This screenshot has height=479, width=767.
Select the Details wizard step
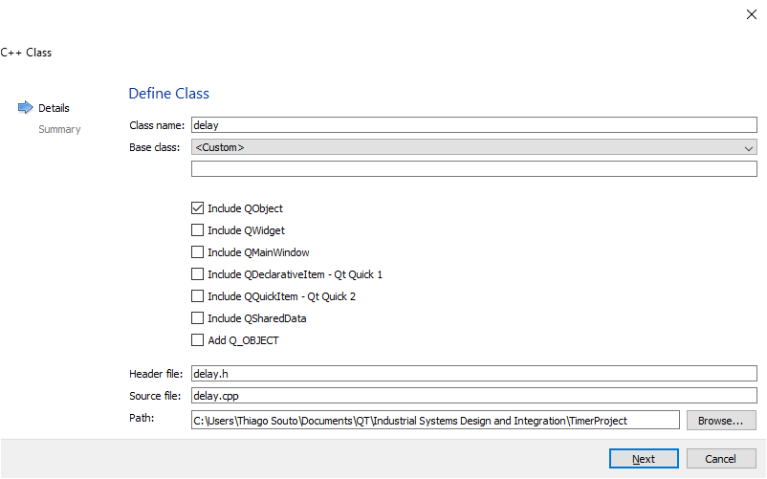click(54, 108)
